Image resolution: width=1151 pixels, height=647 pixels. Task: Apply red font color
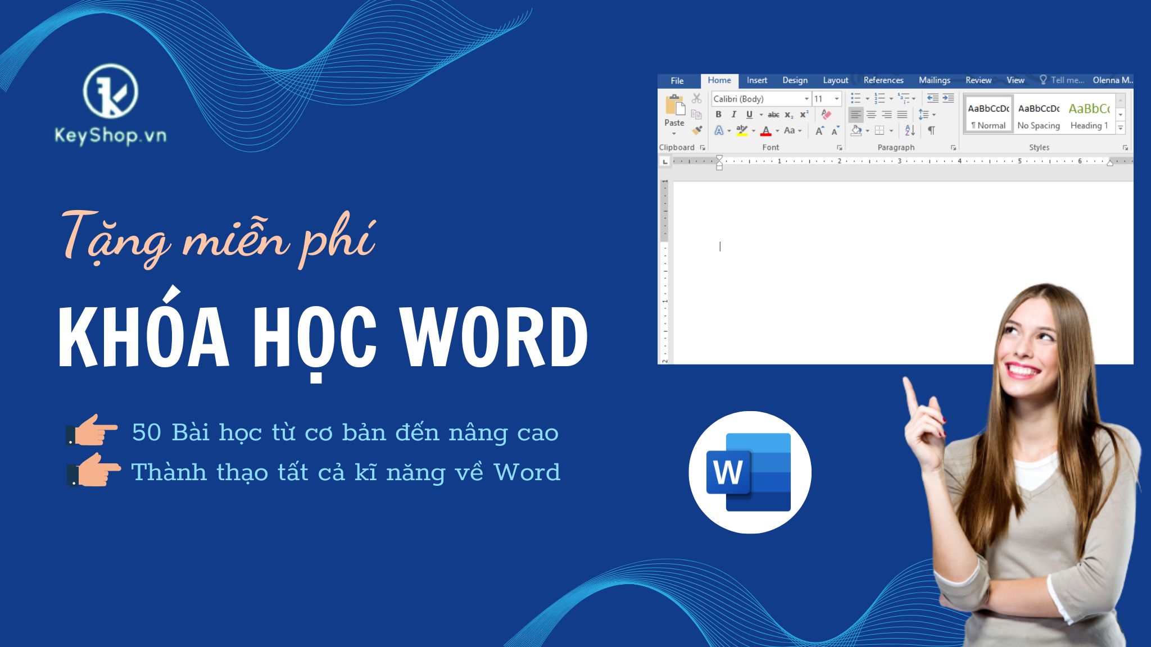[765, 130]
